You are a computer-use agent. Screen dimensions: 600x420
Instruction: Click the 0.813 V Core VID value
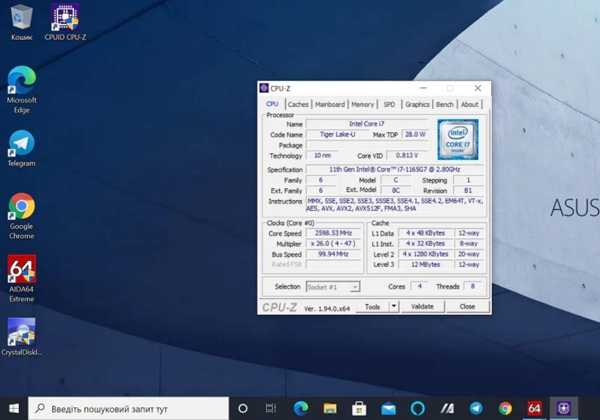[407, 155]
